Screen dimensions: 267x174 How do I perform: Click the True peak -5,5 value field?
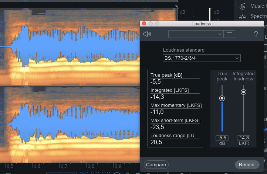(x=222, y=138)
